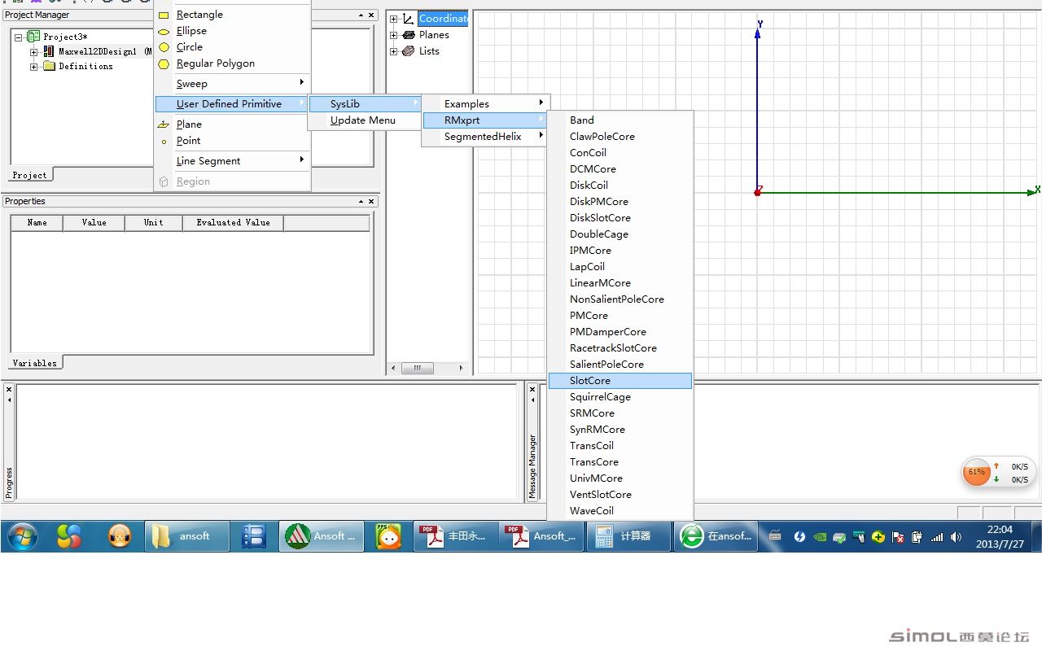Expand the Lists tree node
1042x651 pixels.
tap(394, 51)
